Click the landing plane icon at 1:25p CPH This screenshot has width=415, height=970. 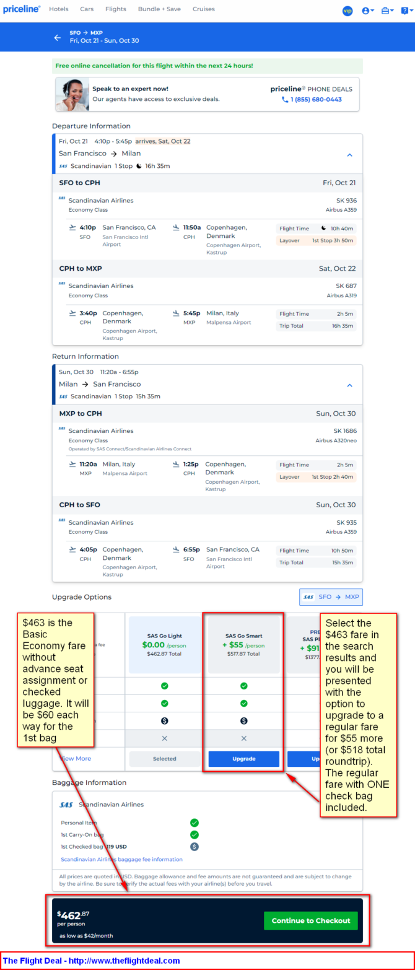177,464
